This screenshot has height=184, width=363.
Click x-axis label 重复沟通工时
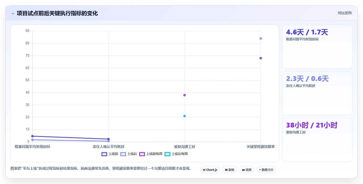click(185, 147)
